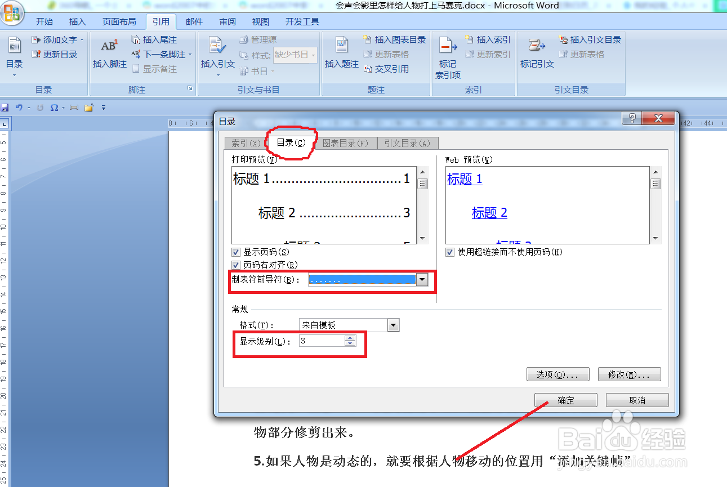The height and width of the screenshot is (487, 727).
Task: Confirm with the 确定 button
Action: click(x=565, y=400)
